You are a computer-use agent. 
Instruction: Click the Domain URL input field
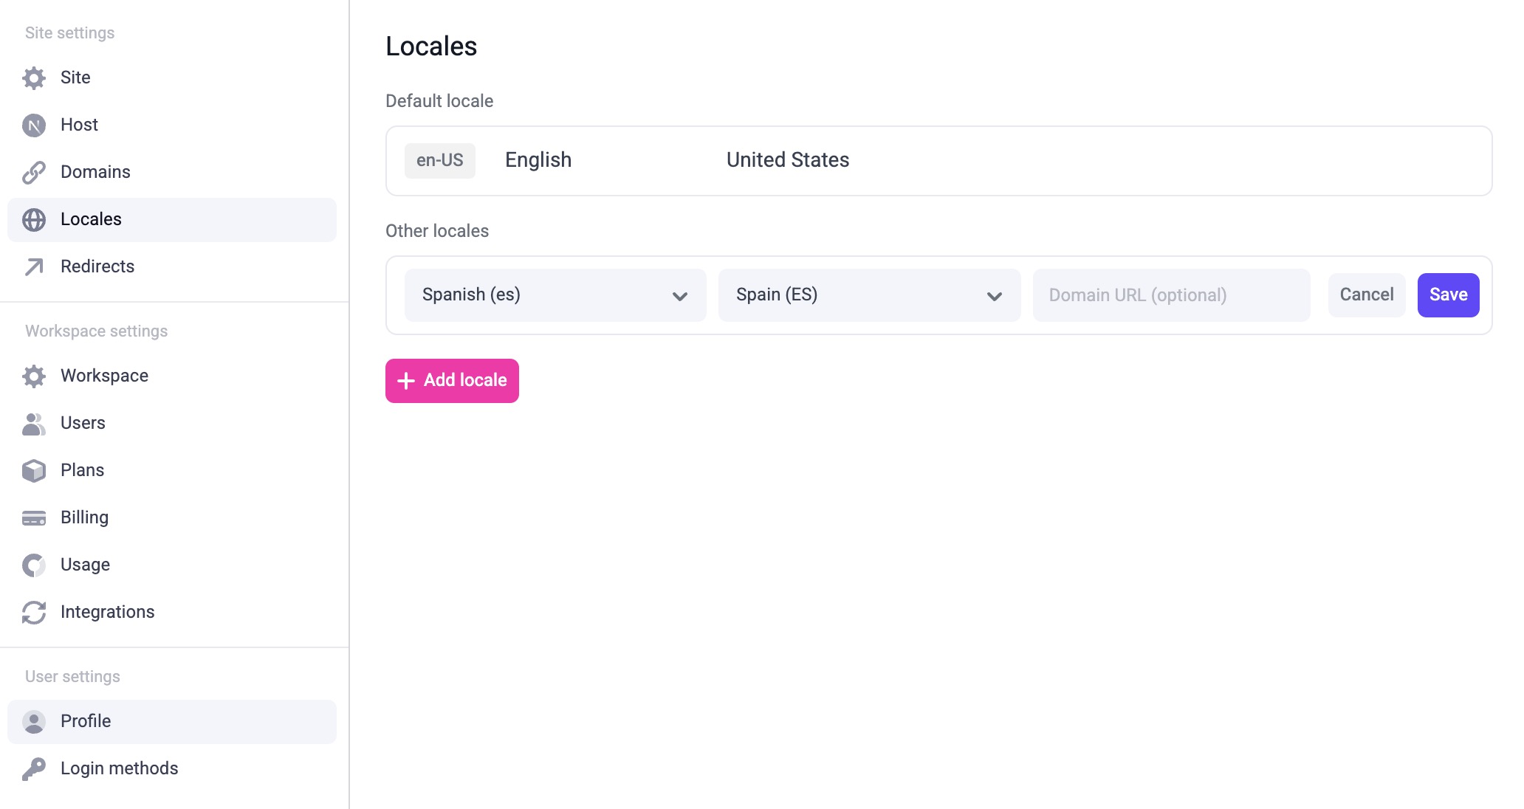1171,295
